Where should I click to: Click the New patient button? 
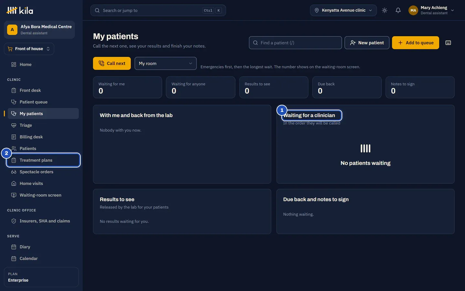367,43
